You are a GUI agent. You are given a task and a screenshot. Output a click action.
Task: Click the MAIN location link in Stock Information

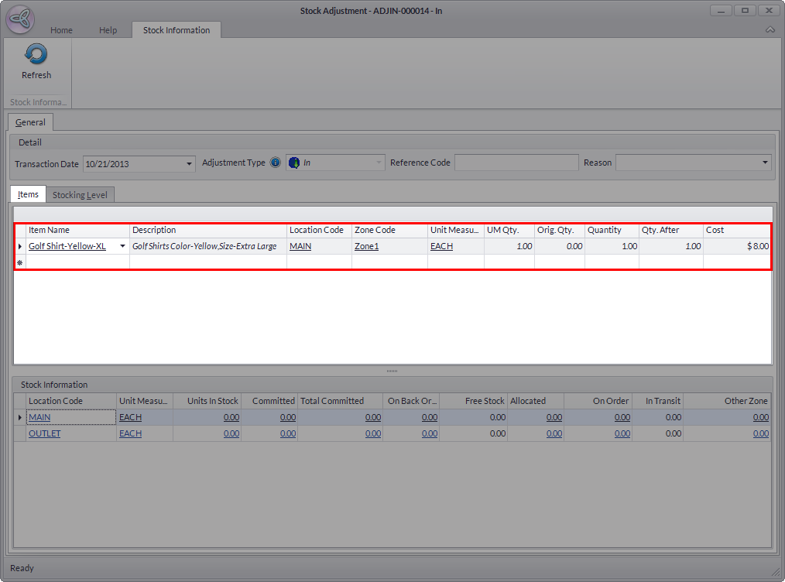click(39, 417)
